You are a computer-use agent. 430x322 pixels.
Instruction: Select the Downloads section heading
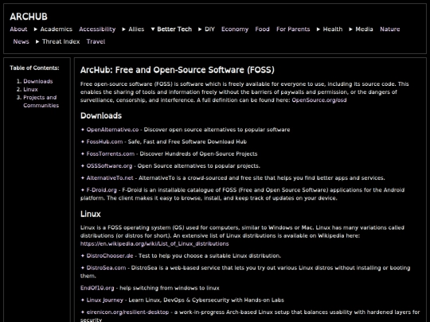click(101, 115)
